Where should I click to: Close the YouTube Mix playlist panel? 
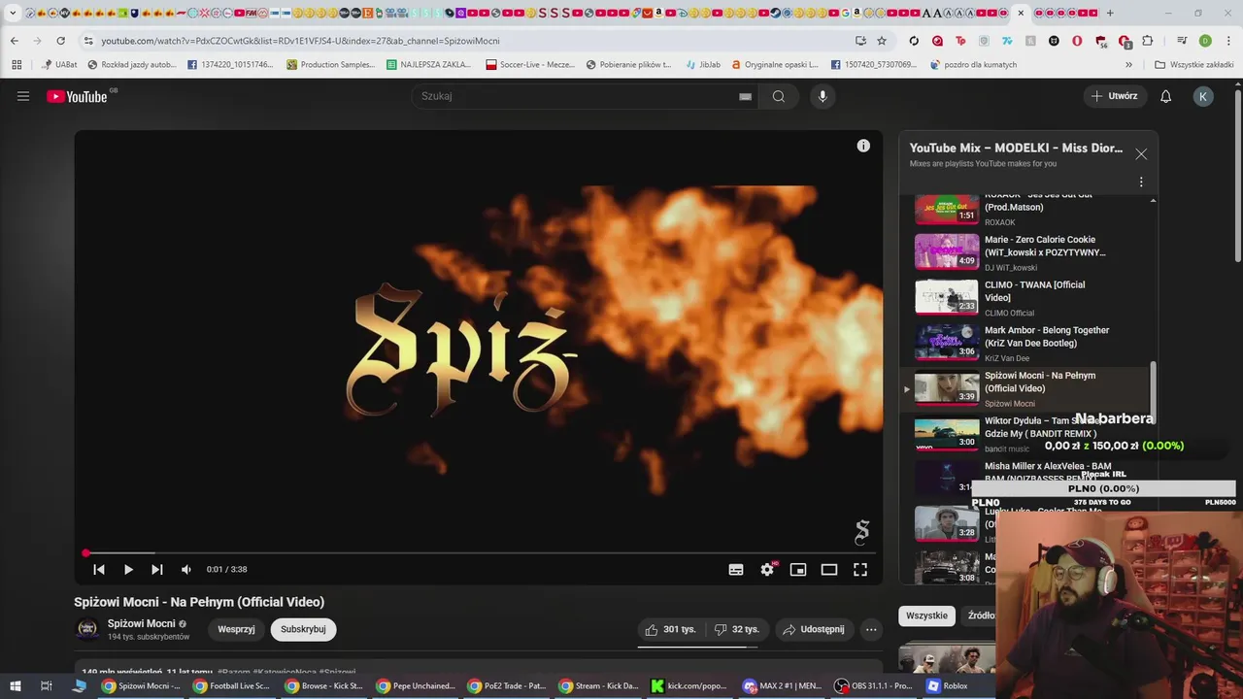coord(1141,154)
